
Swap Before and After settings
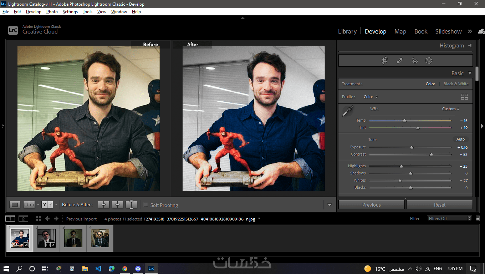click(x=131, y=204)
